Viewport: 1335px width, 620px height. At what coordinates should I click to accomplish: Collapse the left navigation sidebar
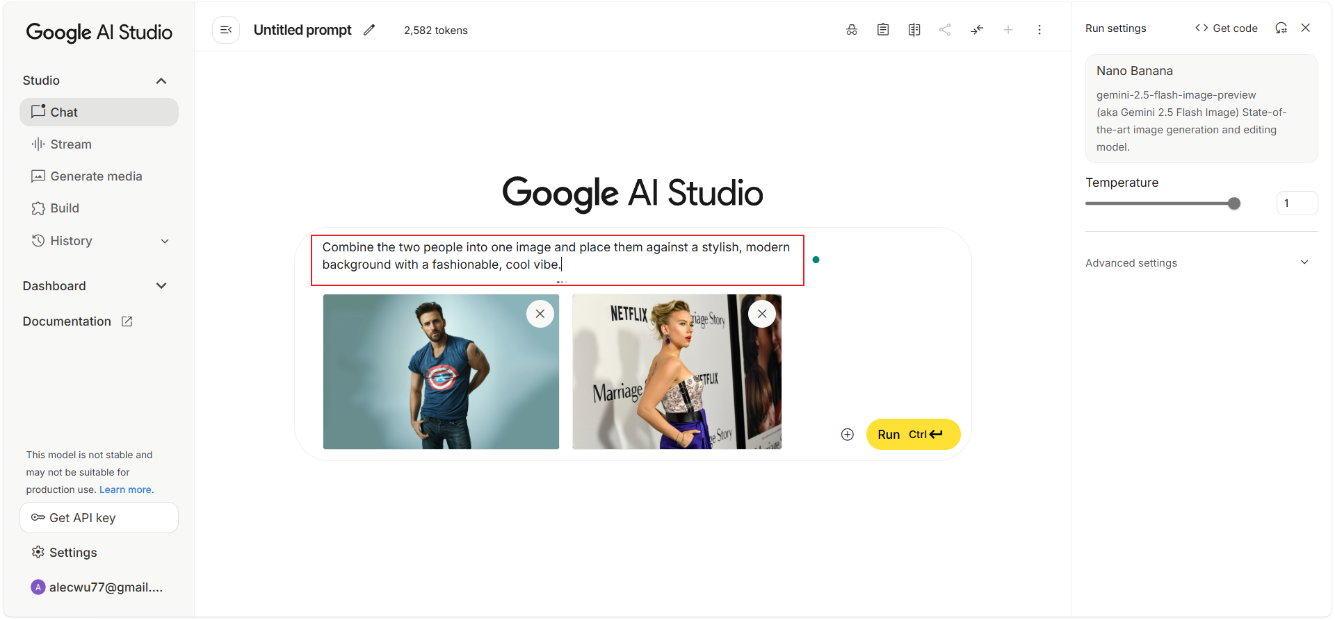pyautogui.click(x=226, y=30)
